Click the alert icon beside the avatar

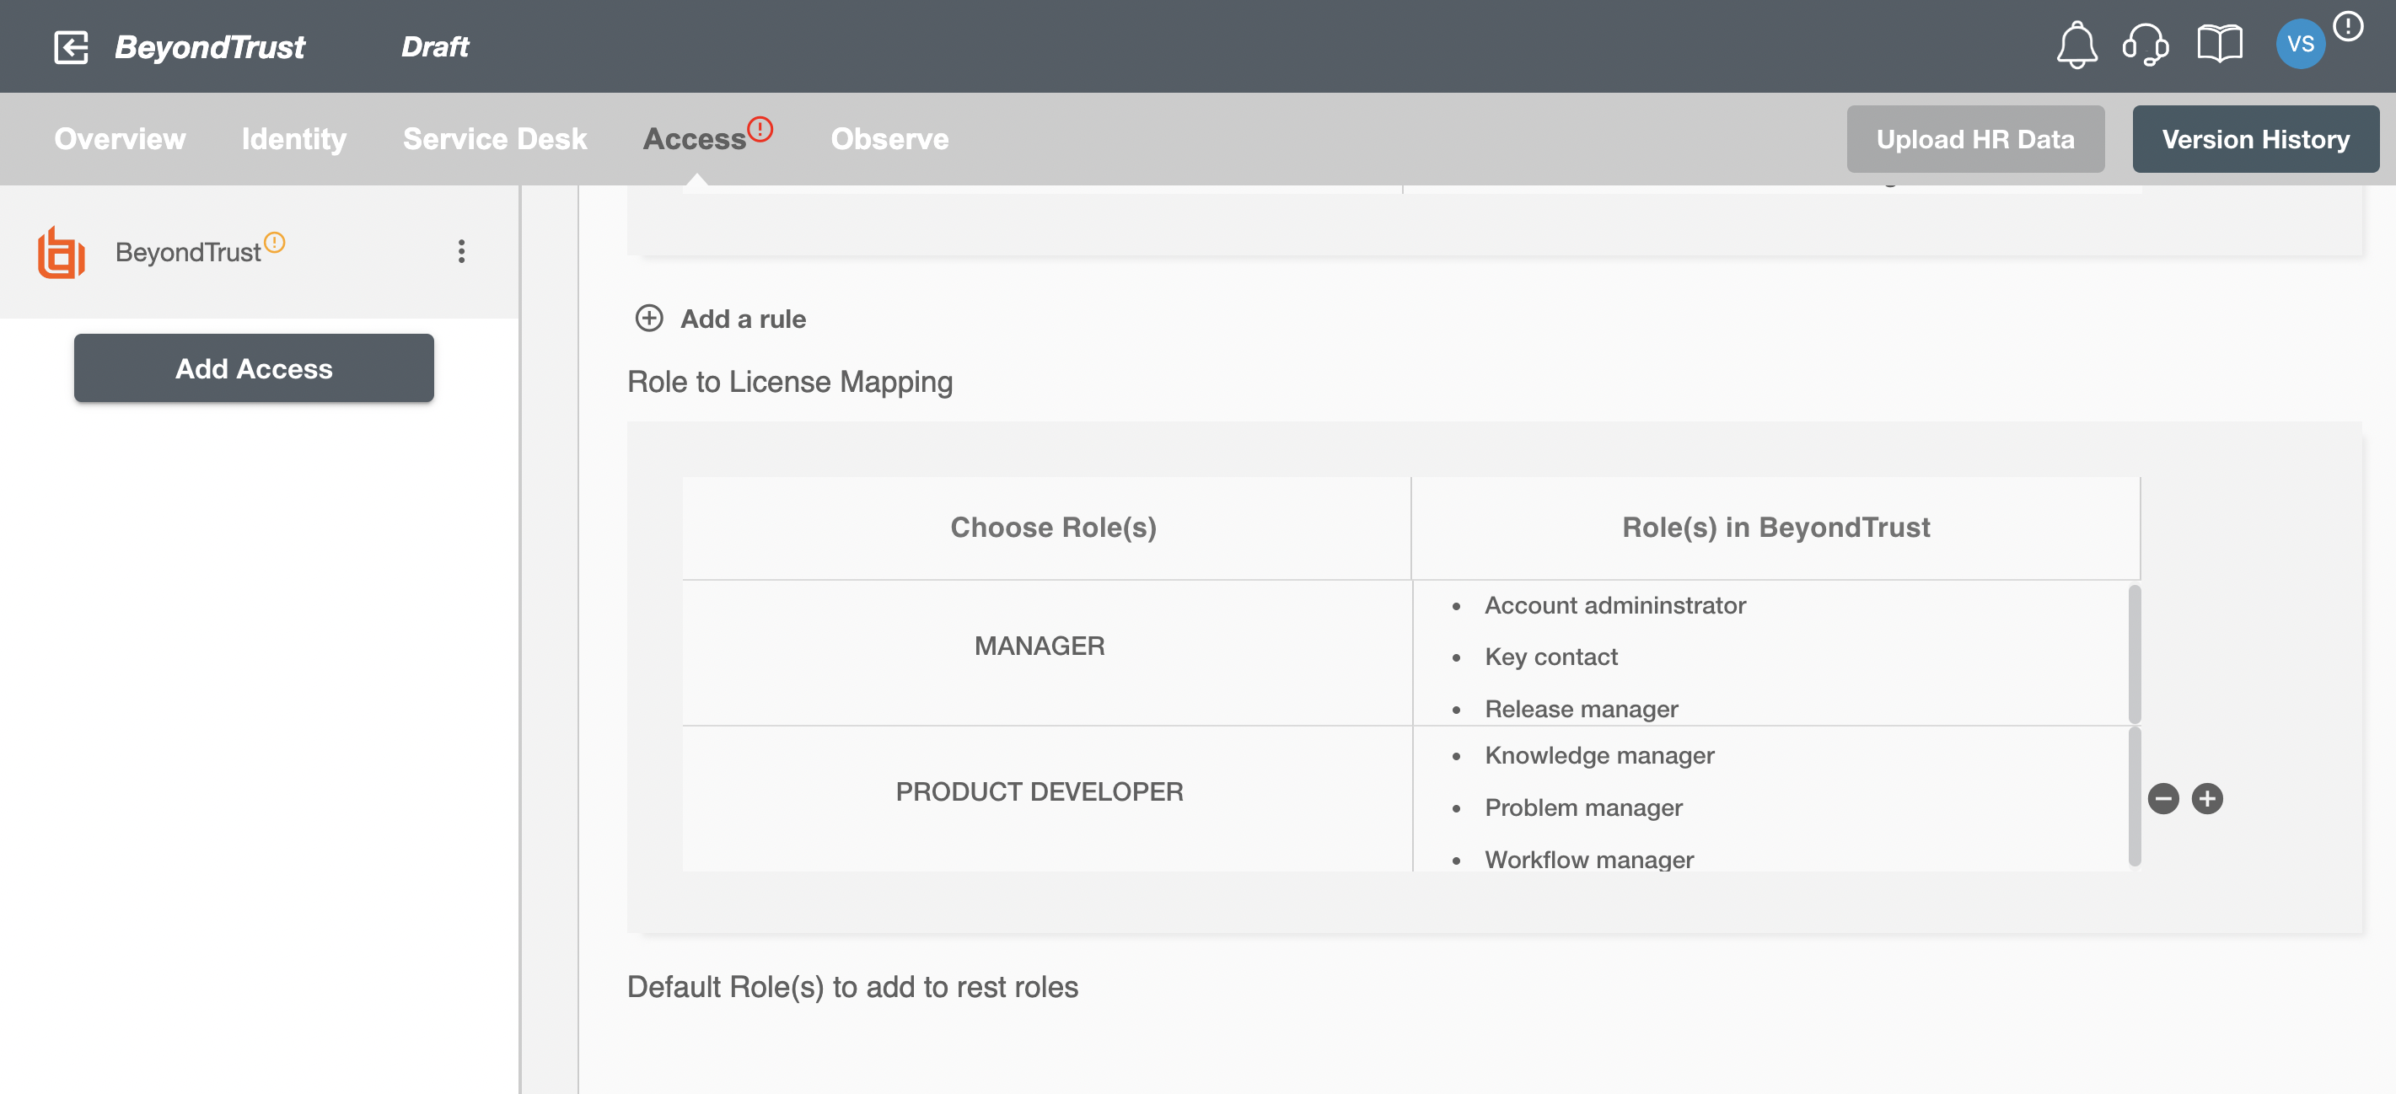[2348, 26]
